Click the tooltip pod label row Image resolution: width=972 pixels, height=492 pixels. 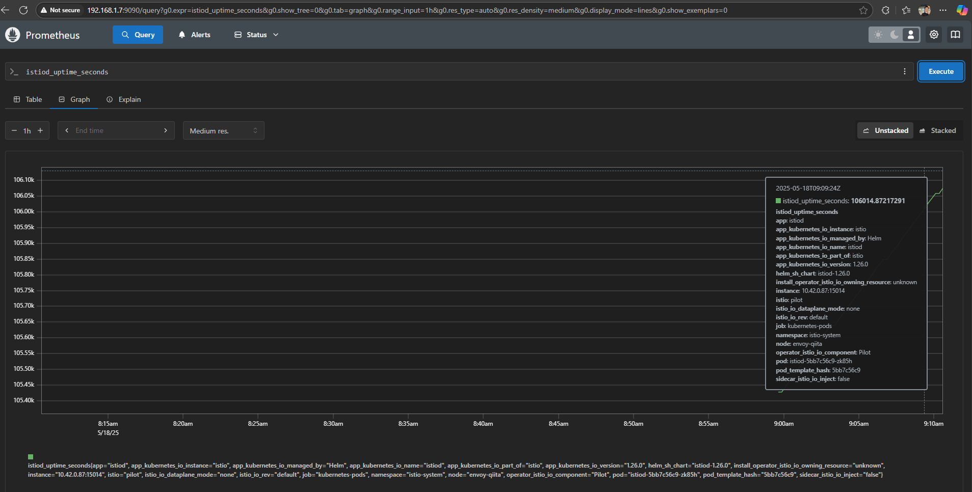813,361
